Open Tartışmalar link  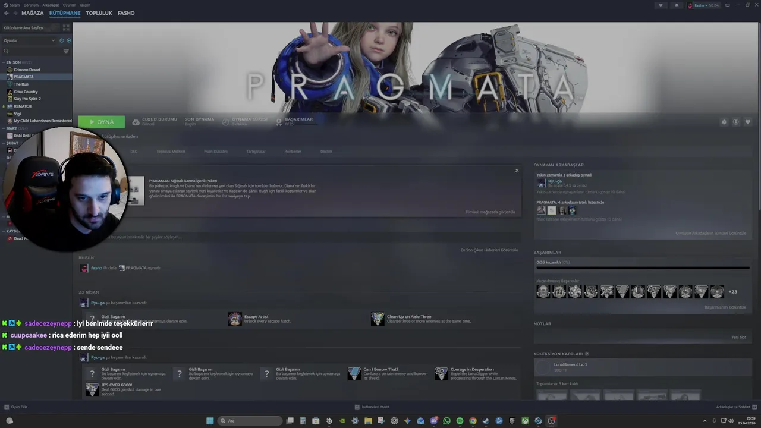coord(256,152)
